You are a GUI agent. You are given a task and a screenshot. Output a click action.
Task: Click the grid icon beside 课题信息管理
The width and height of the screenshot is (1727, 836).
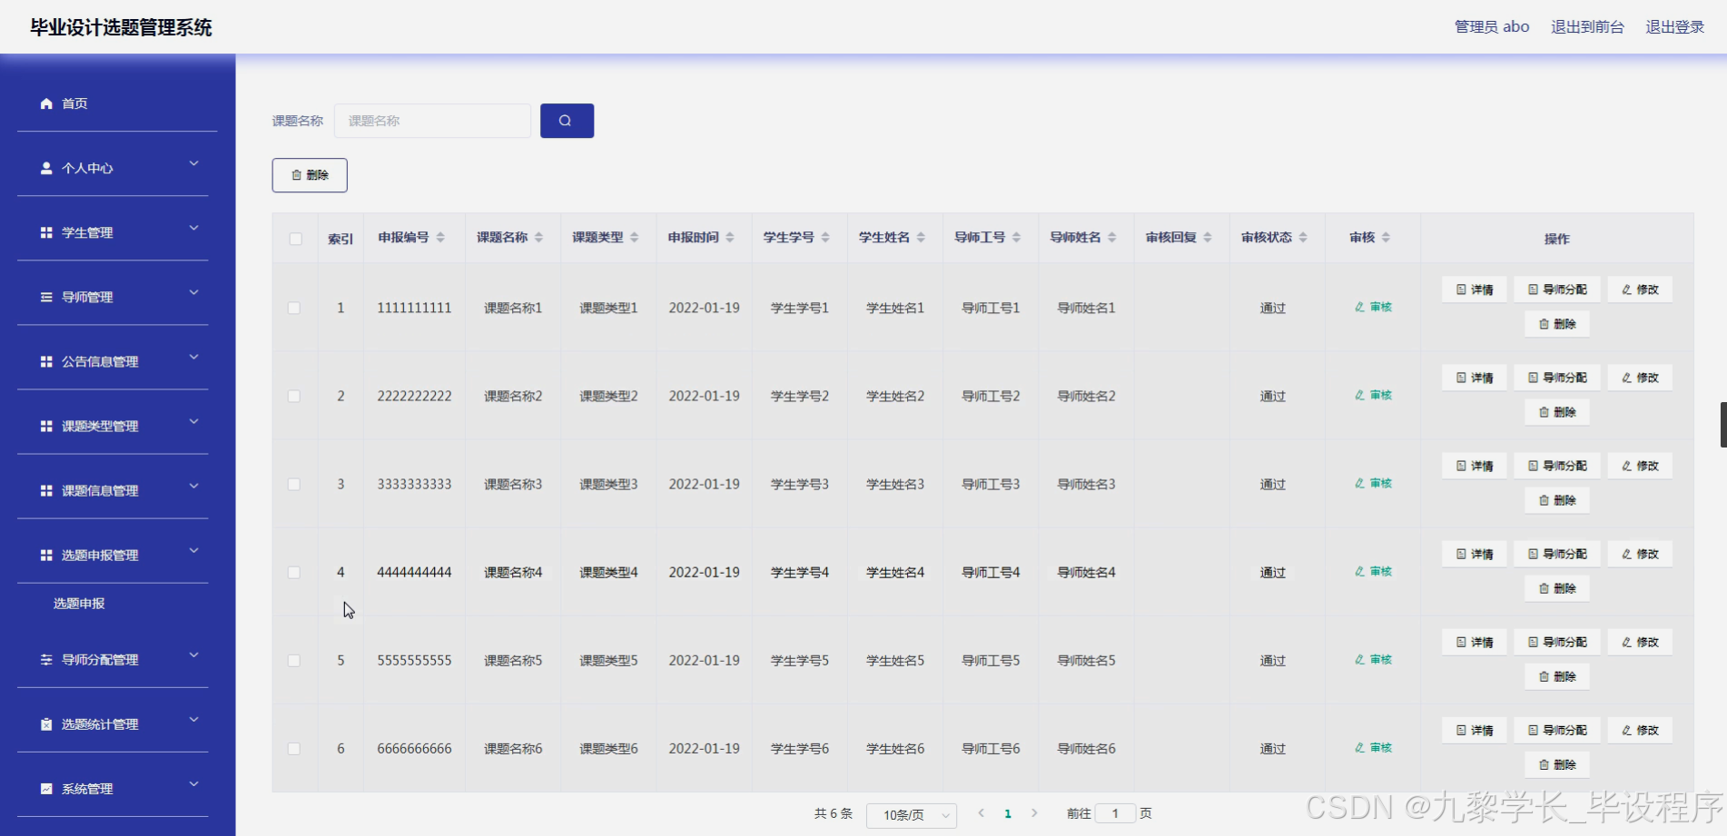click(x=46, y=490)
